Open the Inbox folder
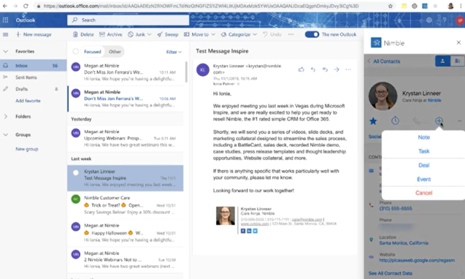The height and width of the screenshot is (279, 465). [33, 66]
